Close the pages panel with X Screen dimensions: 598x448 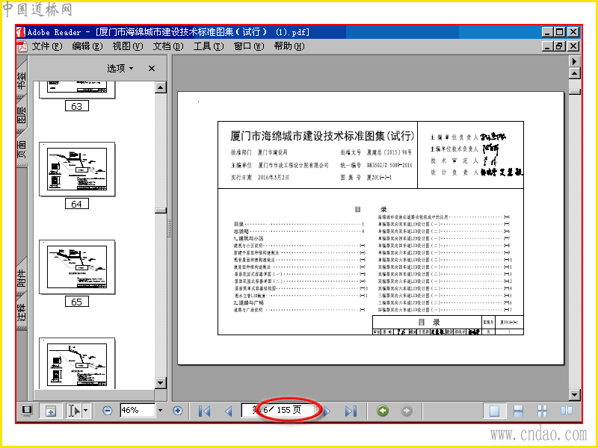click(152, 68)
